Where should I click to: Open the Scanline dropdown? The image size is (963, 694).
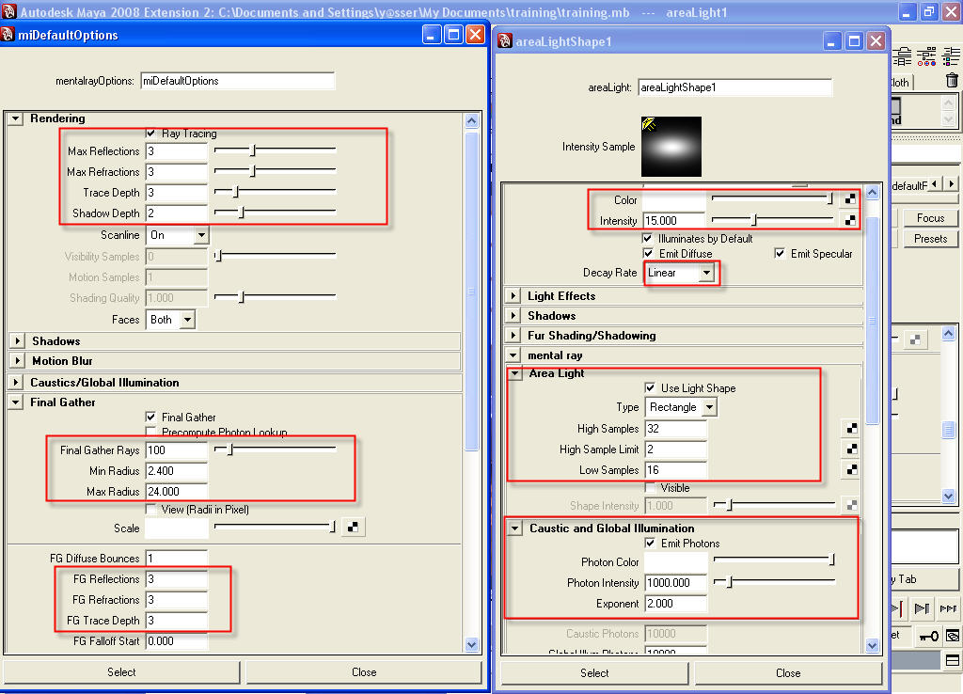[x=178, y=234]
